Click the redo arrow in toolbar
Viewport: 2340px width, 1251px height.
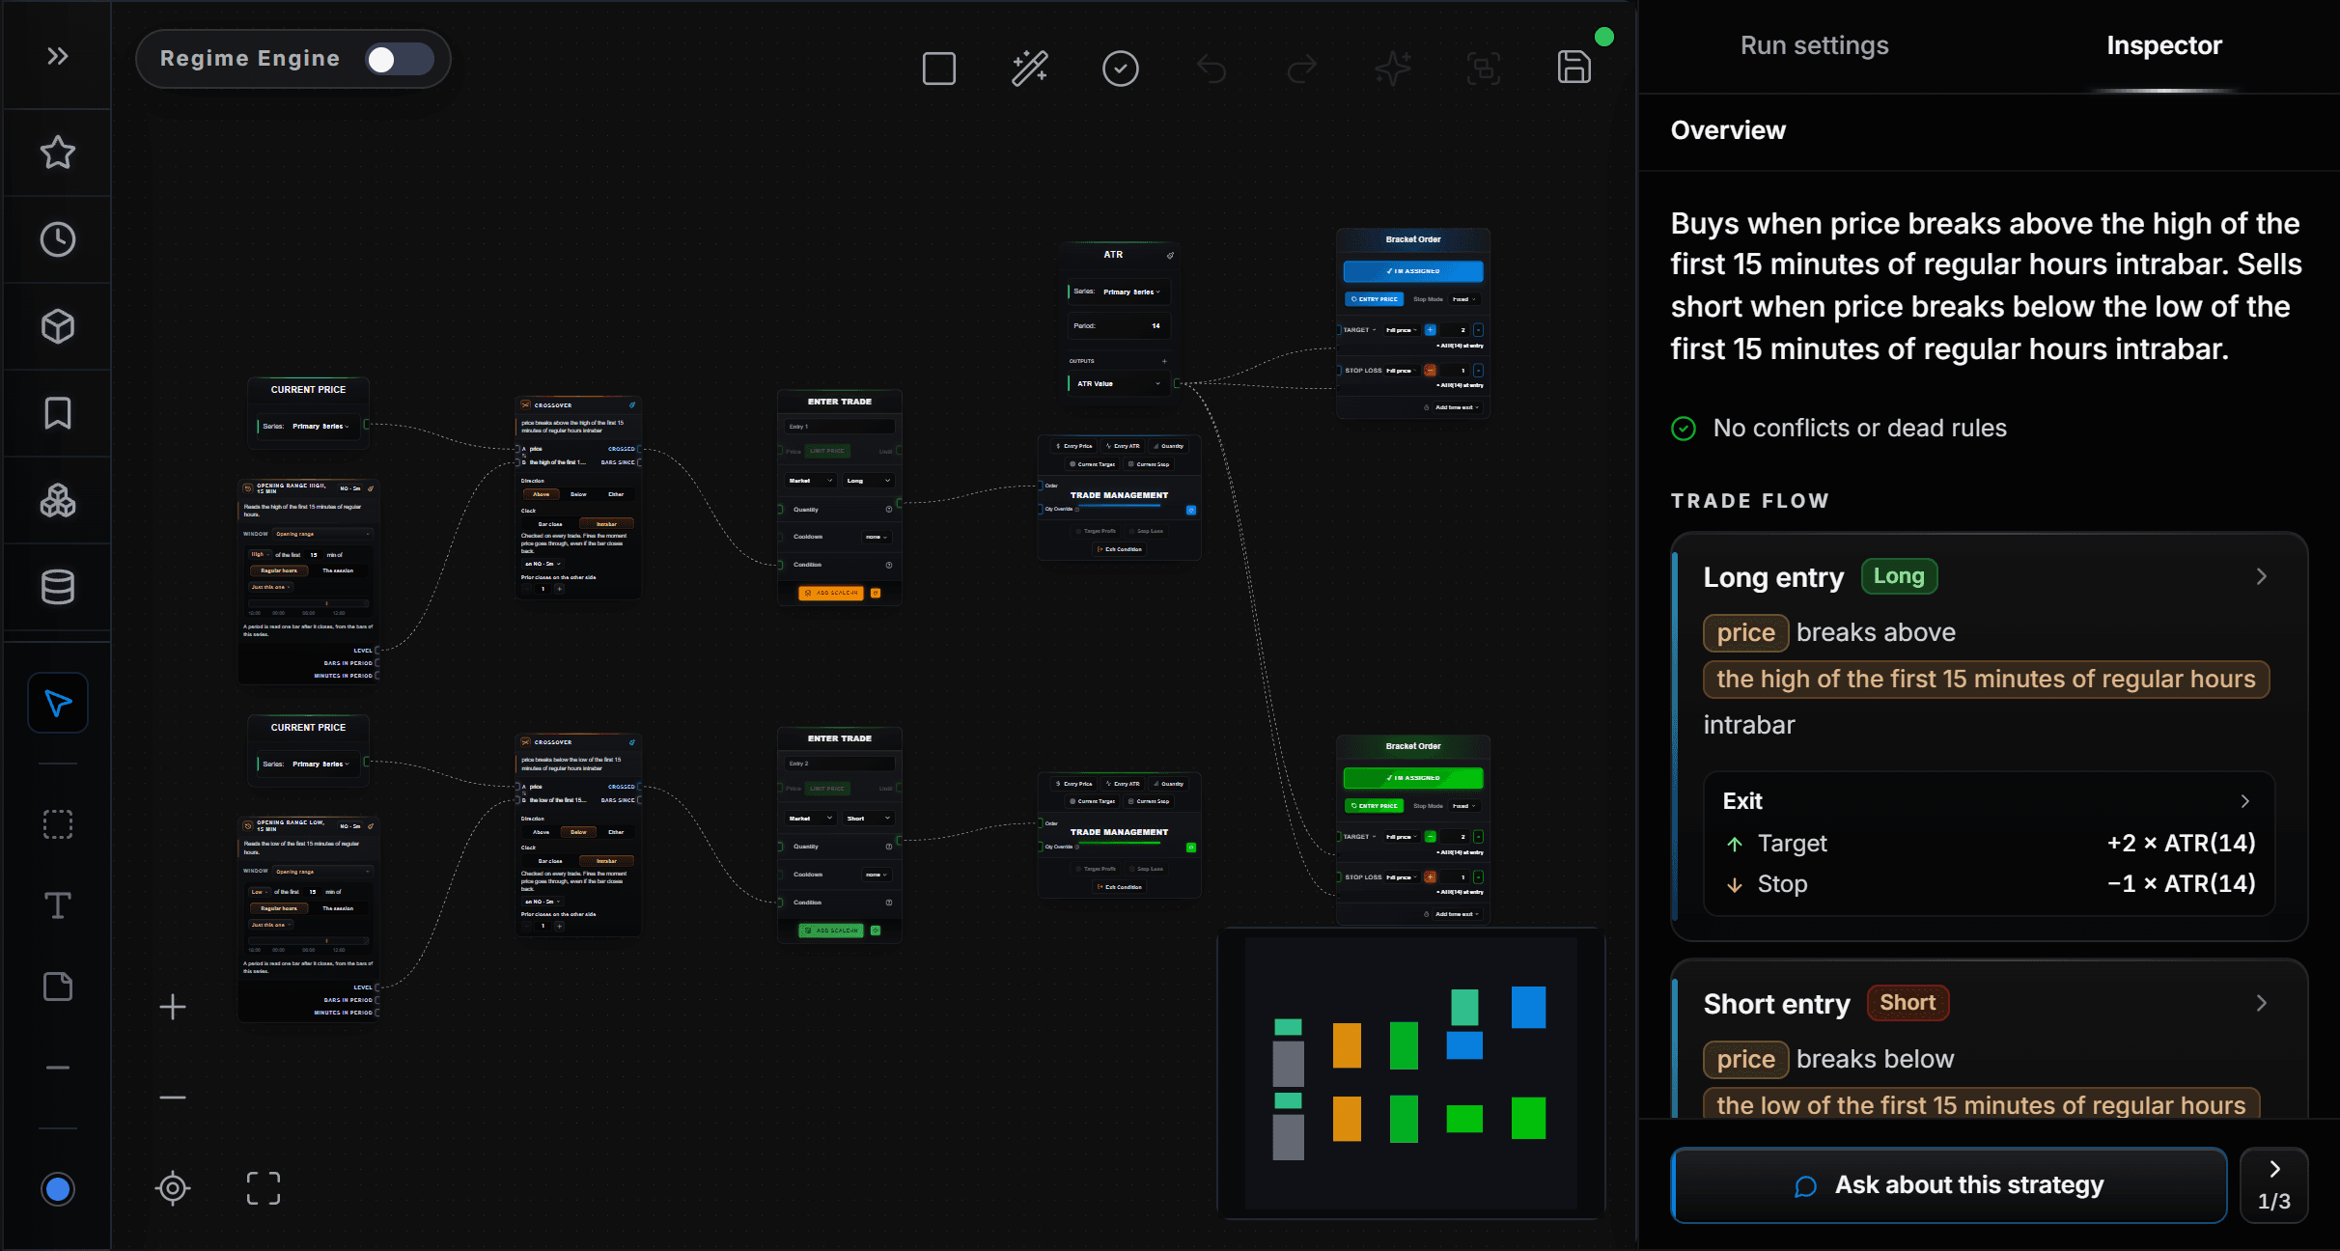(1302, 69)
